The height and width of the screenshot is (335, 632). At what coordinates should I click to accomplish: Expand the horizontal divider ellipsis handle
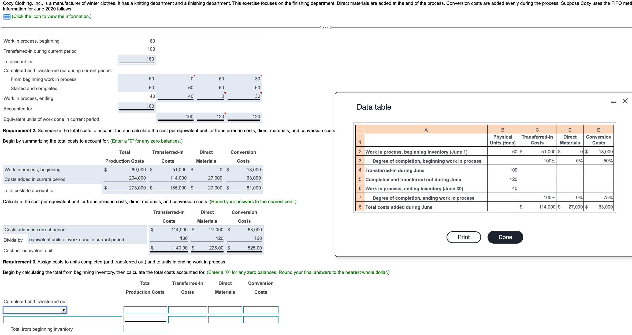(x=325, y=28)
